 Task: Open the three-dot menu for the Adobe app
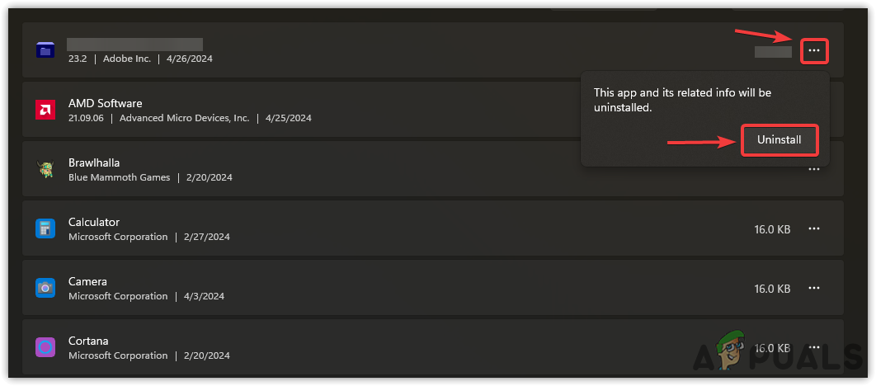pos(814,51)
